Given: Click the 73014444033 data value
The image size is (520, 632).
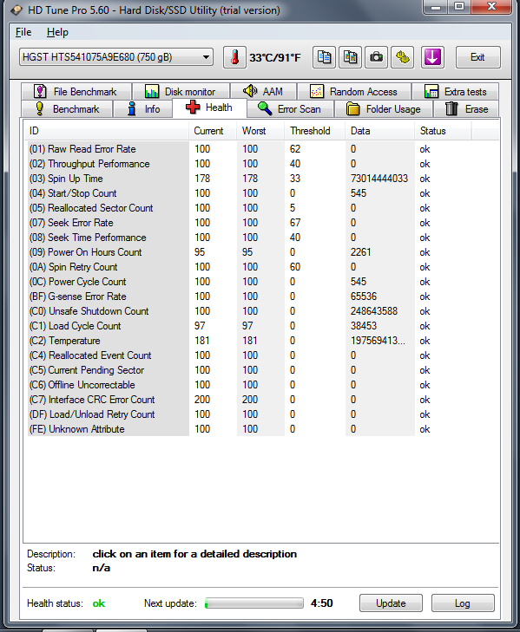Looking at the screenshot, I should (x=379, y=179).
